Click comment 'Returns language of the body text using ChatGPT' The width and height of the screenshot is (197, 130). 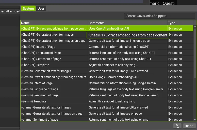[x=122, y=53]
